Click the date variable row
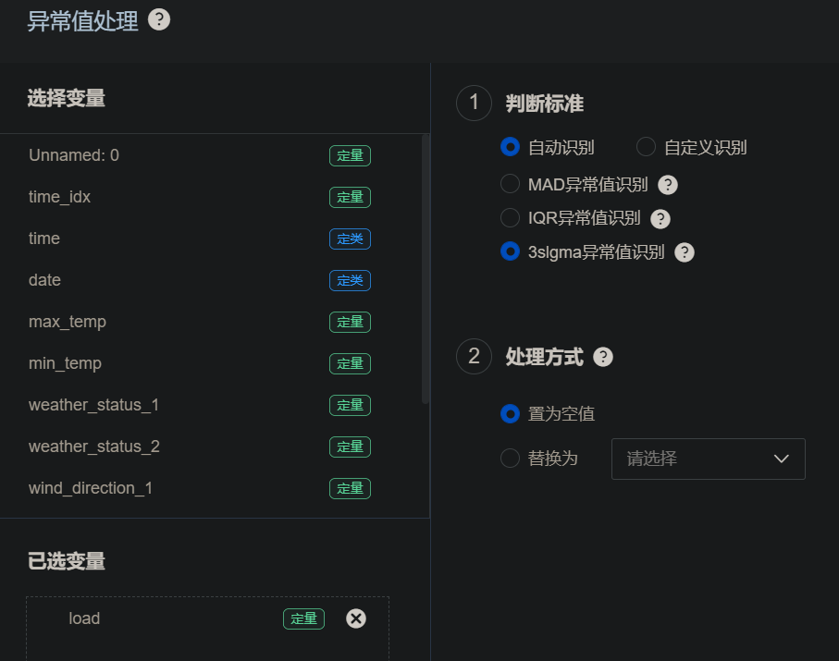Viewport: 839px width, 661px height. [44, 280]
